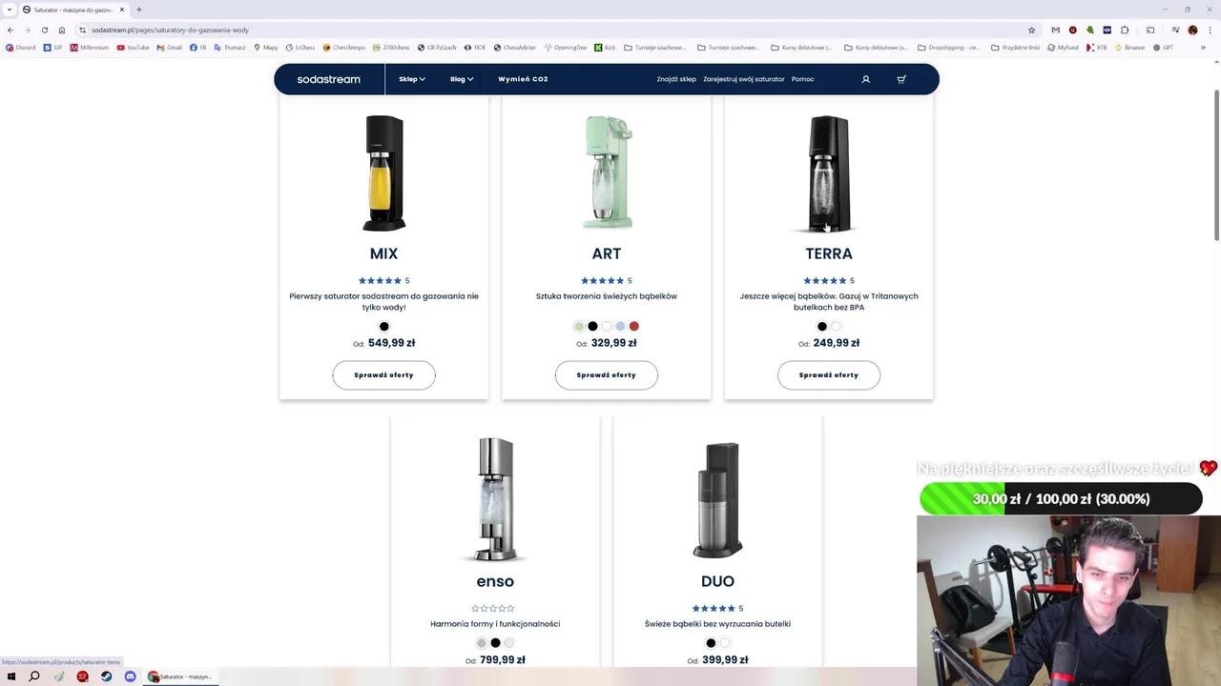Expand the Sklep dropdown menu
Image resolution: width=1221 pixels, height=686 pixels.
pos(412,79)
